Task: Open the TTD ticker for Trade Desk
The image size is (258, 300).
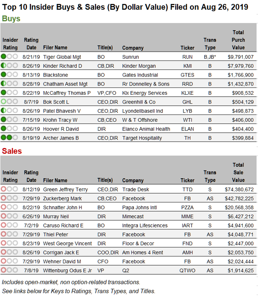Action: pos(187,190)
